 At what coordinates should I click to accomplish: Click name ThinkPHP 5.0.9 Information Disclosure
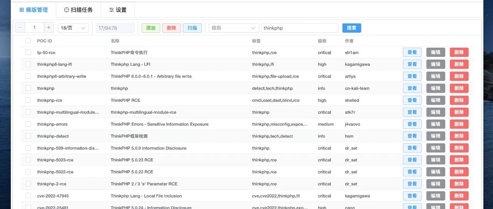149,148
